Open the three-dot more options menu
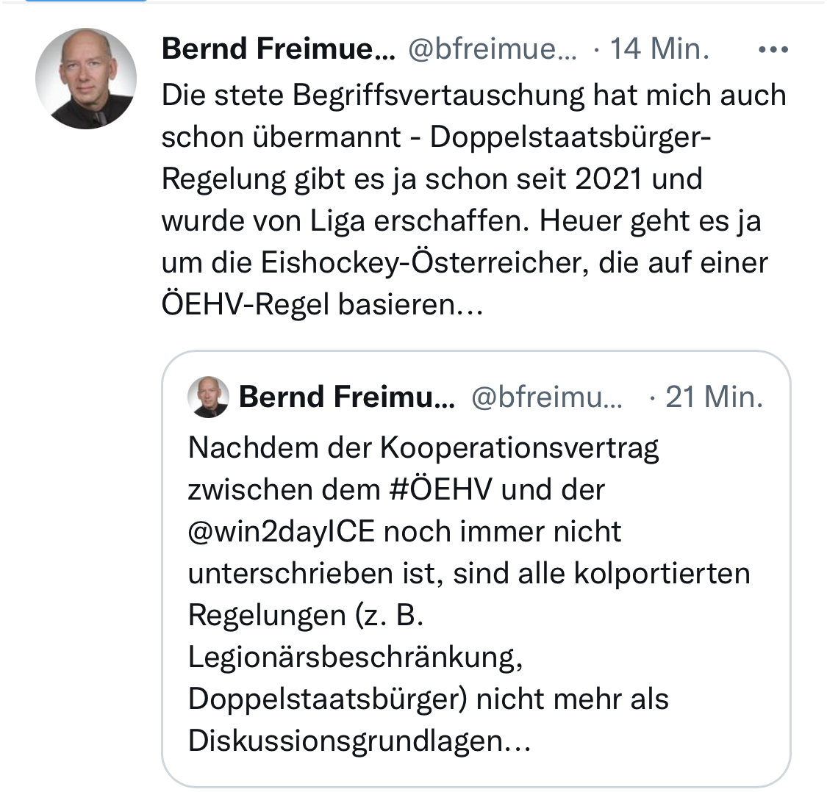Viewport: 827px width, 792px height. pyautogui.click(x=773, y=50)
